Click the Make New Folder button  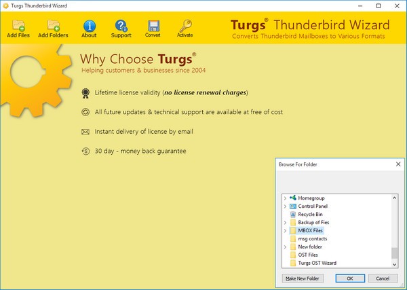click(x=303, y=278)
